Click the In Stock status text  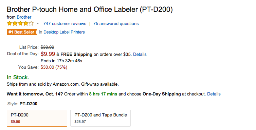[18, 77]
